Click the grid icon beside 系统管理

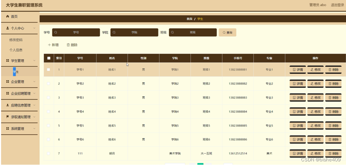[8, 129]
